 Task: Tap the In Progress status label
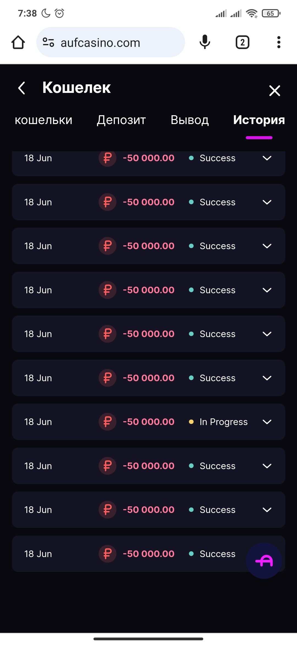click(224, 422)
